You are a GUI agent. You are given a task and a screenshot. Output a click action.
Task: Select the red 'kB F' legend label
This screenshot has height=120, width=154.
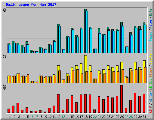click(x=151, y=109)
